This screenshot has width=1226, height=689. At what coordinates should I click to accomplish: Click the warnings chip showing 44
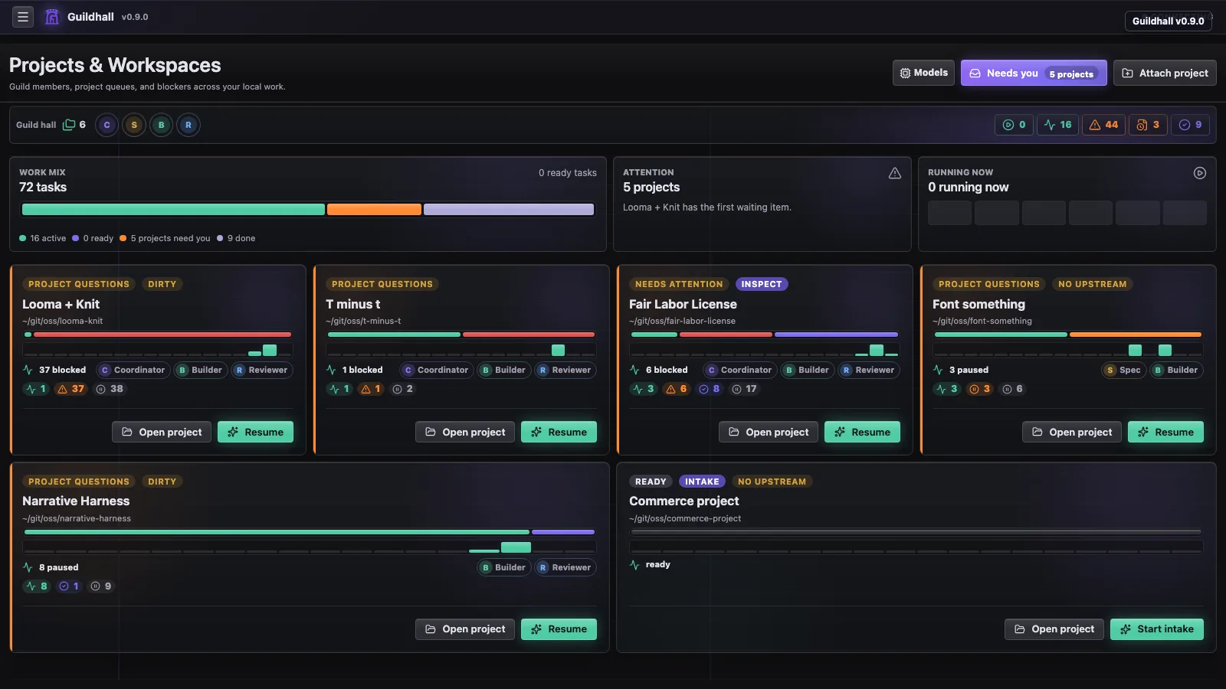1103,125
